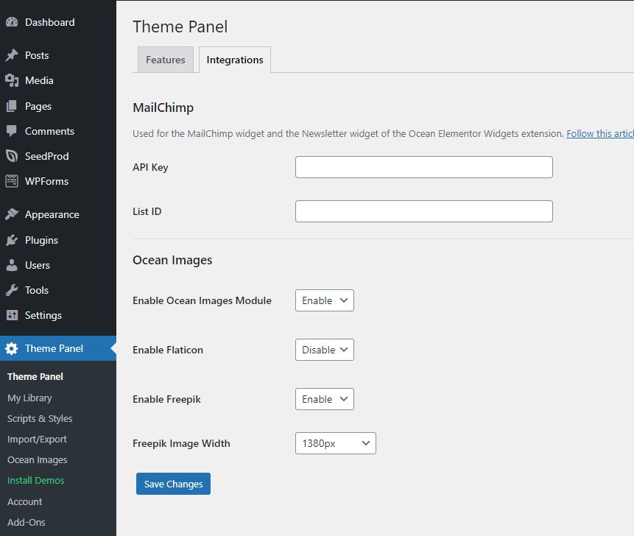Open the Users menu label
Screen dimensions: 634x536
[38, 266]
